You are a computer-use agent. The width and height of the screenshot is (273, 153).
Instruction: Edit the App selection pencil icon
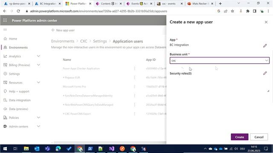[265, 45]
